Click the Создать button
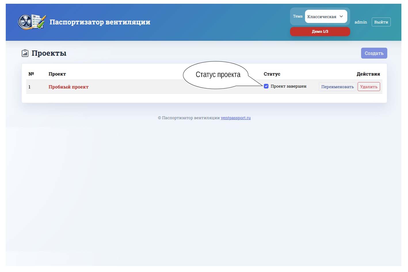Screen dimensions: 408x272 pyautogui.click(x=374, y=53)
